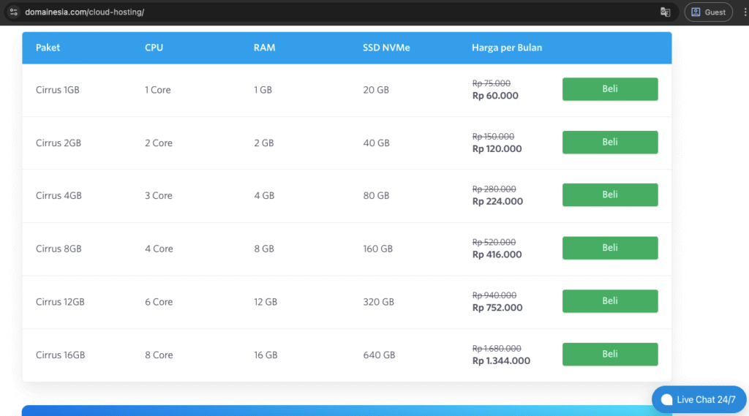The width and height of the screenshot is (749, 416).
Task: Open the Live Chat 24/7 widget
Action: 699,399
